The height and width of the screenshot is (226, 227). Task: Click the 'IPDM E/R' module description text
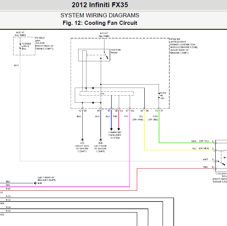184,46
